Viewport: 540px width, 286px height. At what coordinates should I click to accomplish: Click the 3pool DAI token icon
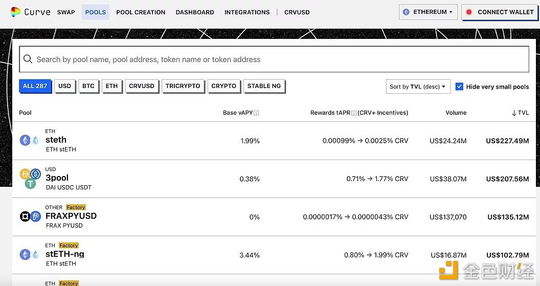tap(25, 174)
